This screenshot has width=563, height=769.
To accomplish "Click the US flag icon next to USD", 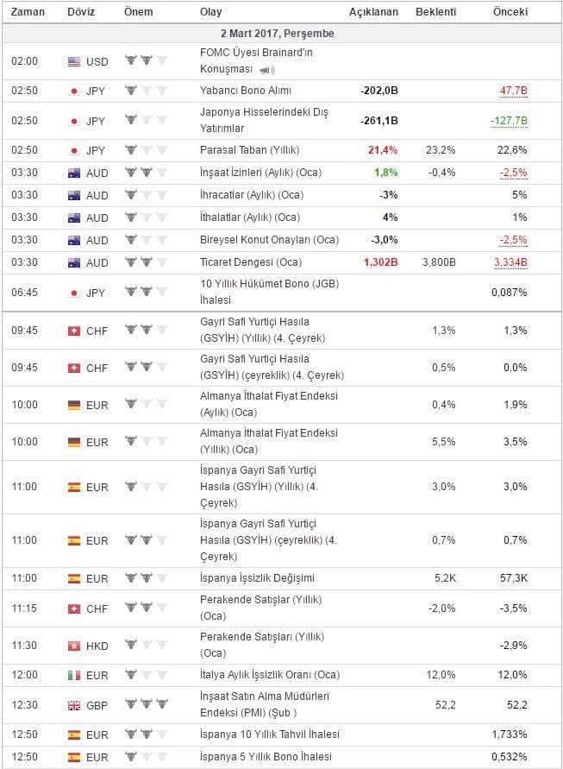I will 74,62.
